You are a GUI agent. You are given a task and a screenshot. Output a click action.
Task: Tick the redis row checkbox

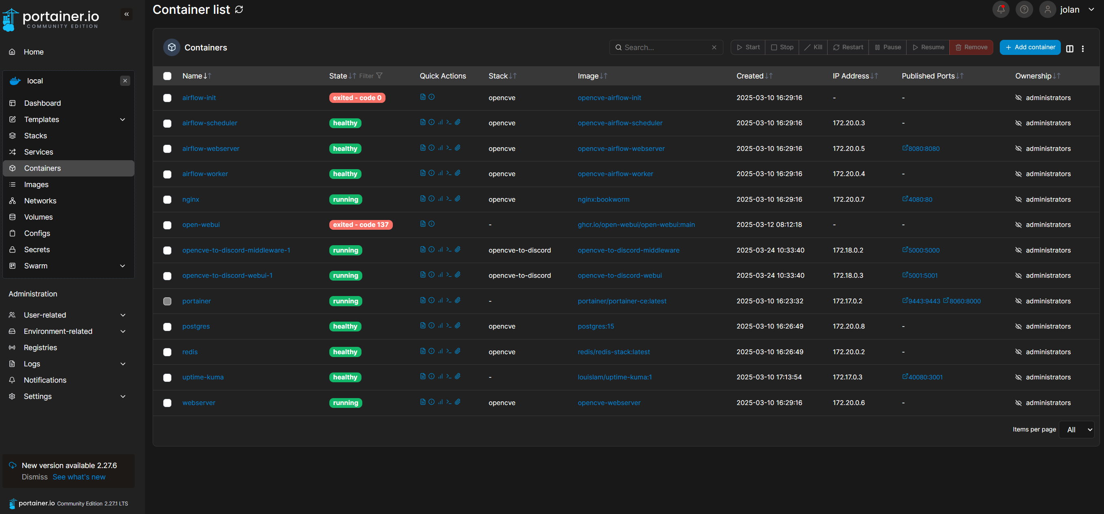click(167, 352)
